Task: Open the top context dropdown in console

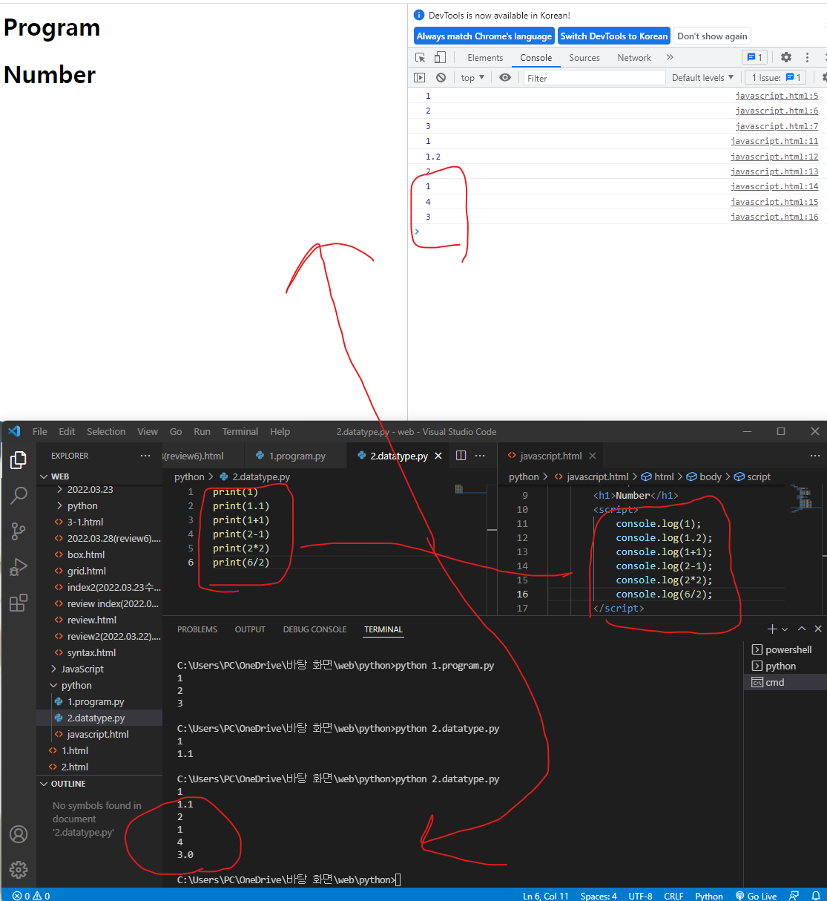Action: (472, 77)
